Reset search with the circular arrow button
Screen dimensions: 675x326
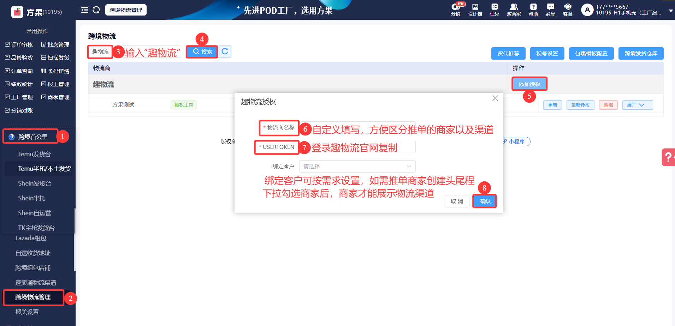click(x=225, y=52)
